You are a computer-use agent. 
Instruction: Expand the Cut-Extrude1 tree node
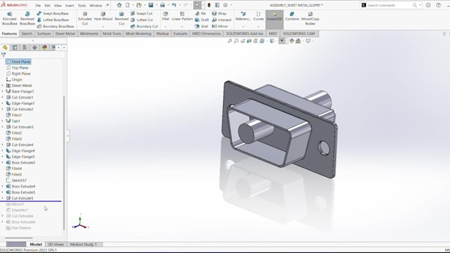pyautogui.click(x=3, y=97)
